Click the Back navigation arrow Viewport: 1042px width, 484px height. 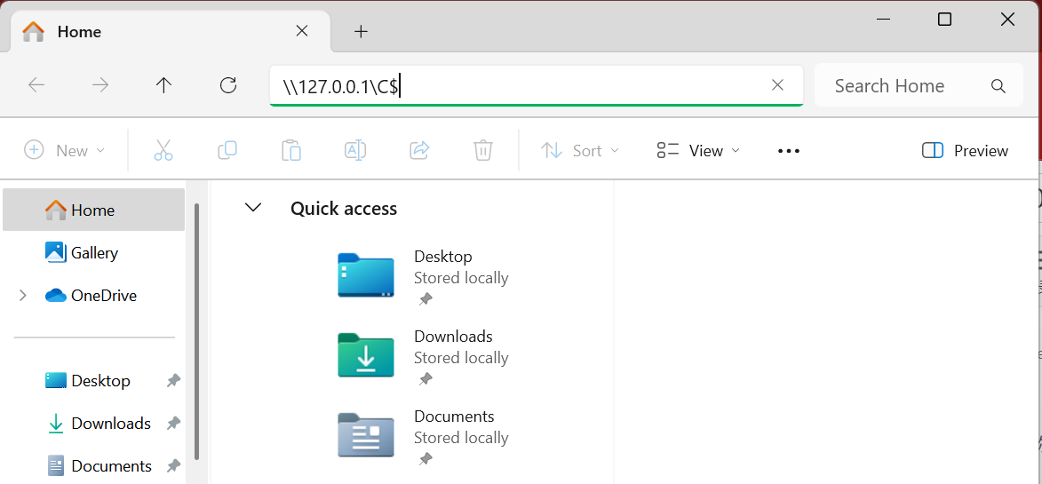(36, 85)
